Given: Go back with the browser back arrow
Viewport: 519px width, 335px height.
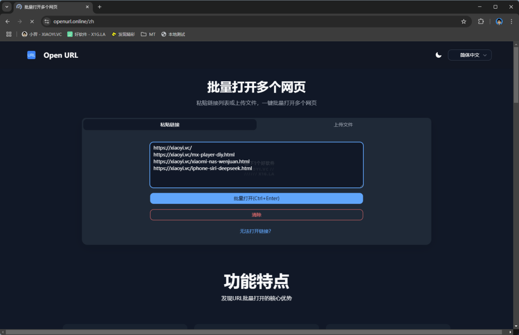Looking at the screenshot, I should coord(8,22).
